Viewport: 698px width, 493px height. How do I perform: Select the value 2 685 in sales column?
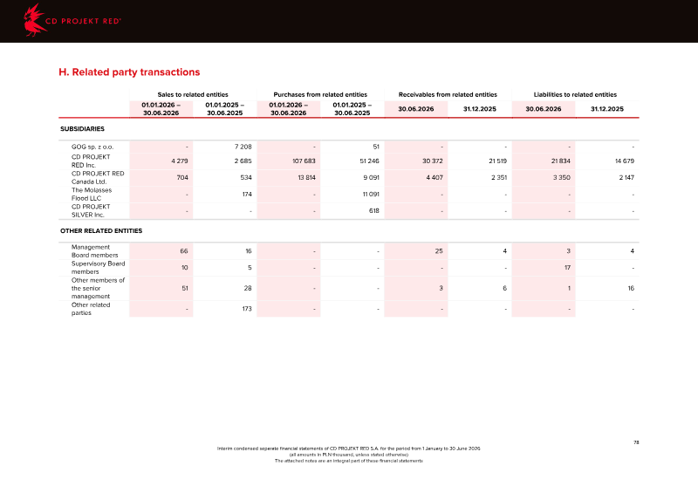click(x=243, y=161)
